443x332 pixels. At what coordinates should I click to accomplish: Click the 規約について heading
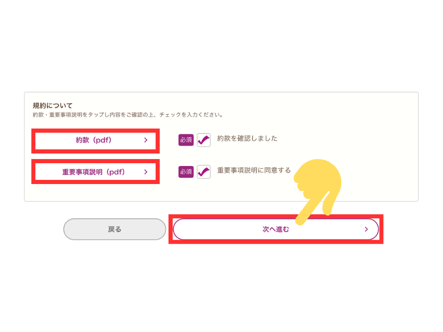click(53, 105)
